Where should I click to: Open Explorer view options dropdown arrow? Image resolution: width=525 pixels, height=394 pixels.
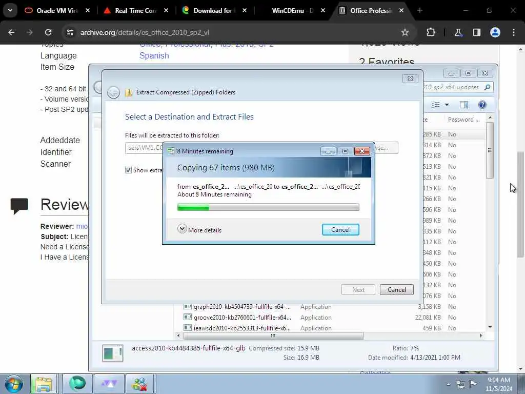tap(447, 105)
